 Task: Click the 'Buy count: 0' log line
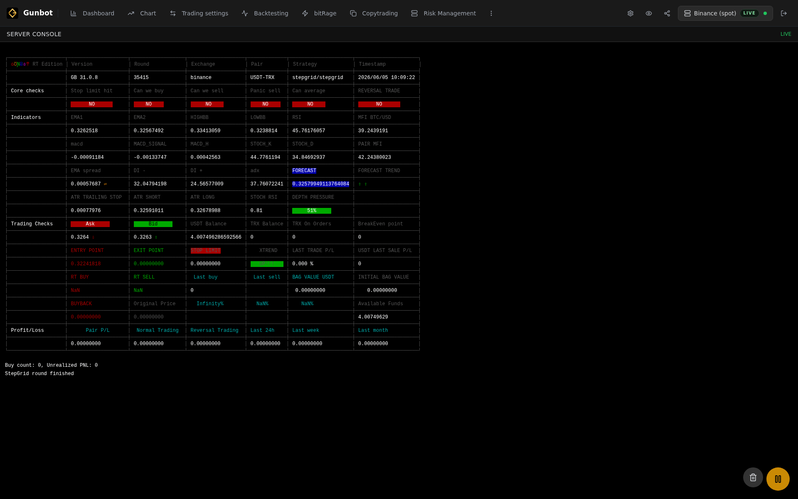coord(52,366)
